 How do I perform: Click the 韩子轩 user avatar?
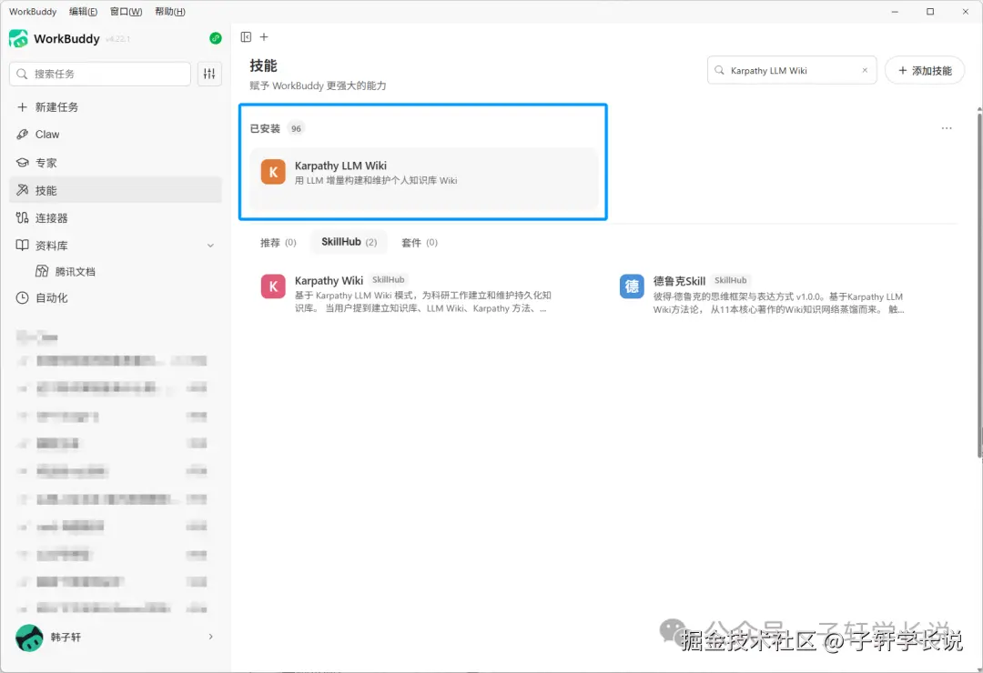coord(29,638)
